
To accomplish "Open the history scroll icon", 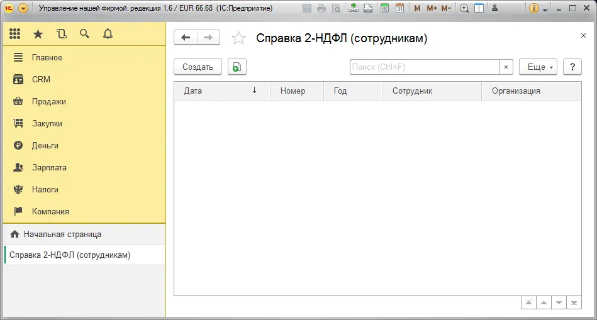I will tap(61, 34).
